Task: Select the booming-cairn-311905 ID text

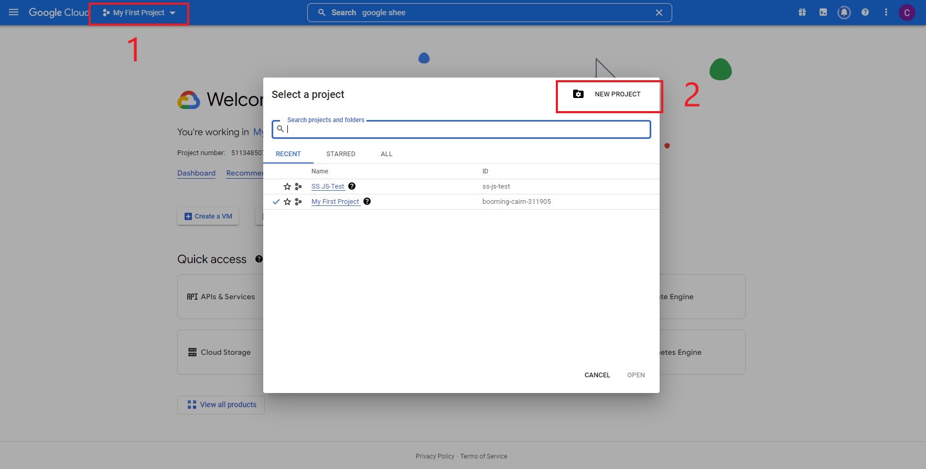Action: [x=516, y=202]
